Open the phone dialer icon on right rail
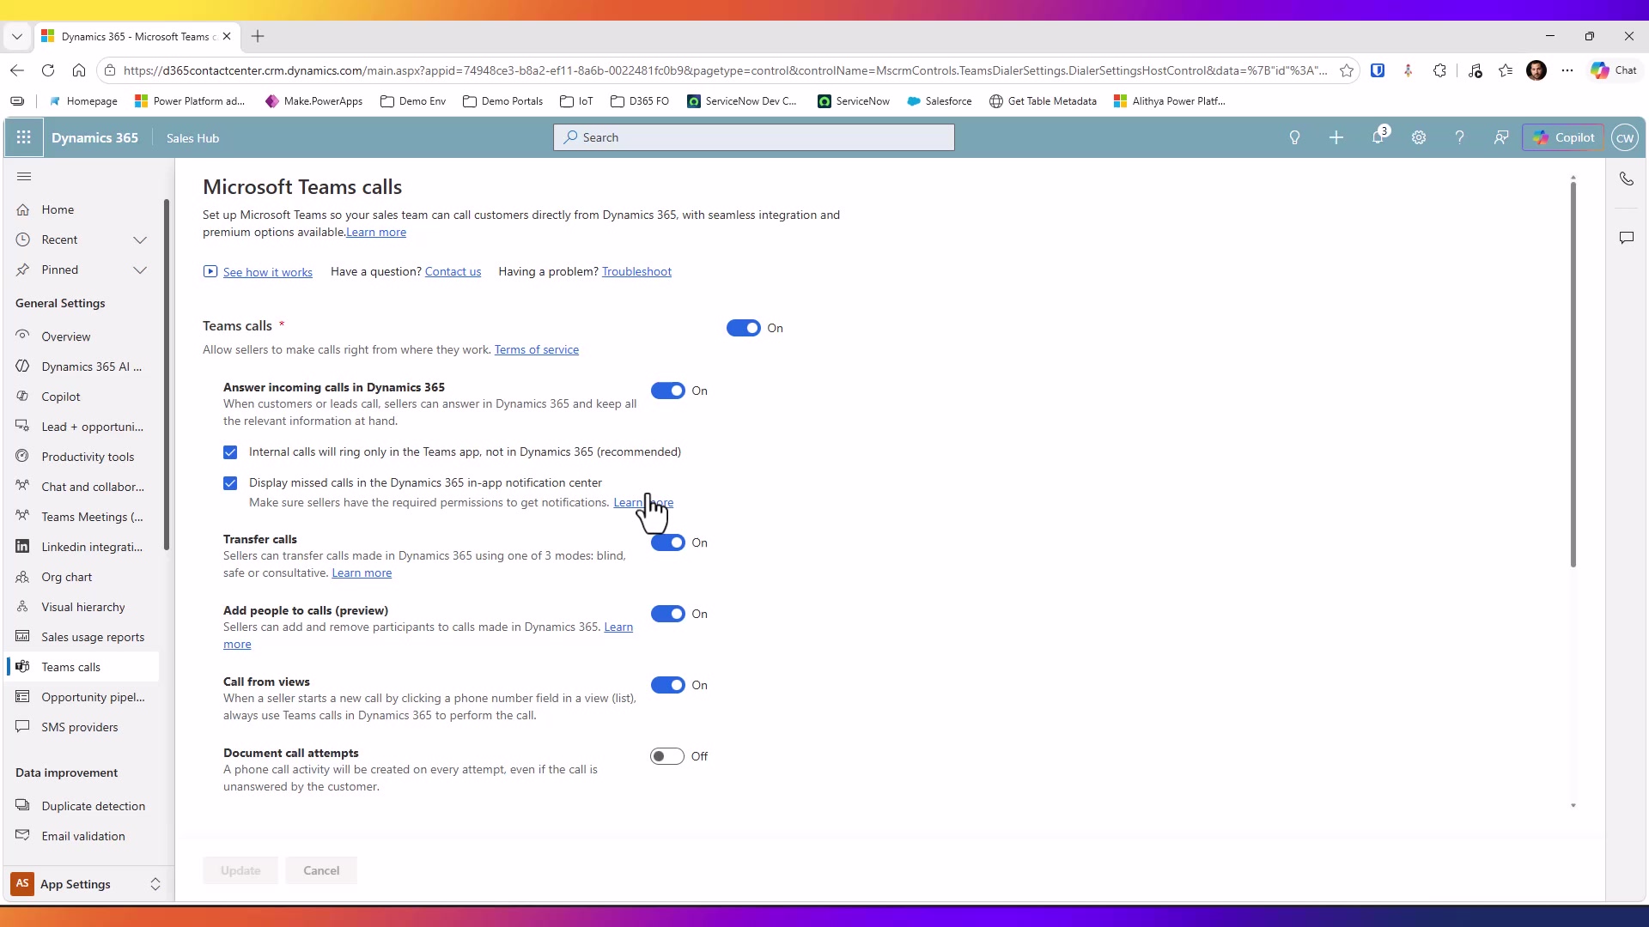 click(1627, 179)
